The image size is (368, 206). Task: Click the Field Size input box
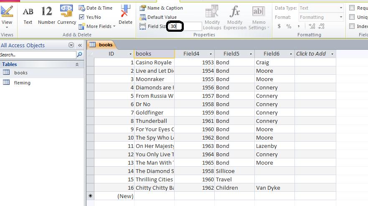185,26
